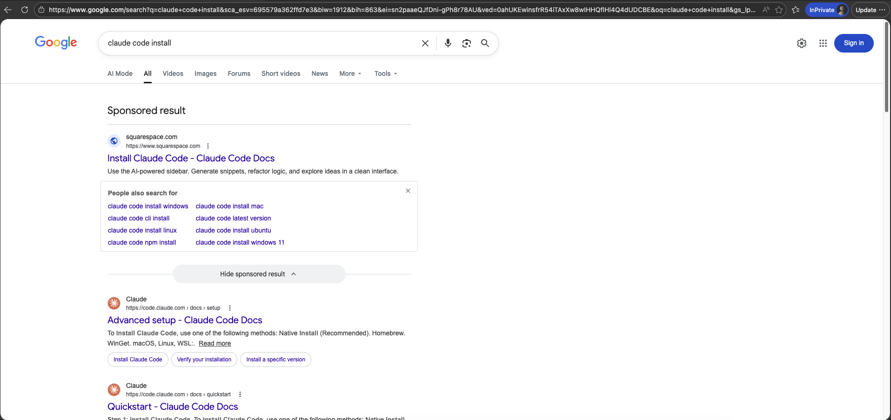Open the Quickstart - Claude Code Docs result
This screenshot has width=891, height=420.
[173, 407]
